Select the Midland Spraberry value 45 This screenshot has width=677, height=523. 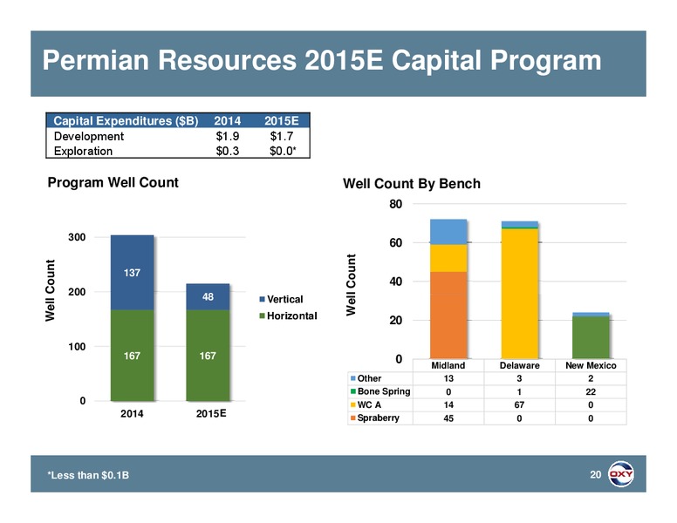point(448,418)
